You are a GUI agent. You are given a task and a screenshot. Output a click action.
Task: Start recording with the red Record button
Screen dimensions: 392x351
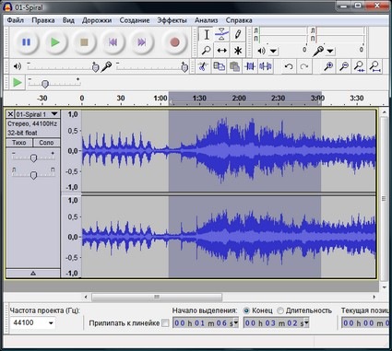[174, 42]
